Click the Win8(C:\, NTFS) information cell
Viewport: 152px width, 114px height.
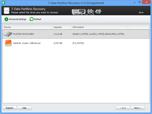point(98,34)
